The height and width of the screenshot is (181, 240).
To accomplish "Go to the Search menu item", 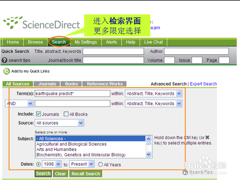I will pyautogui.click(x=59, y=42).
